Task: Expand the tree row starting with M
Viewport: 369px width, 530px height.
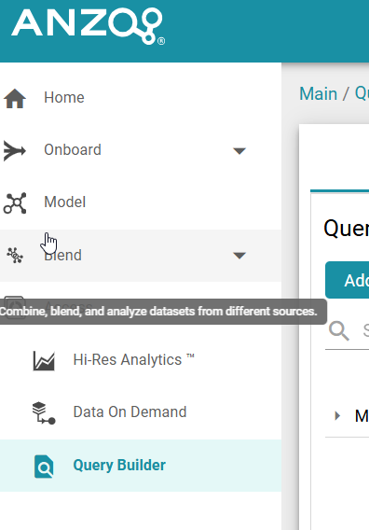Action: pyautogui.click(x=337, y=415)
